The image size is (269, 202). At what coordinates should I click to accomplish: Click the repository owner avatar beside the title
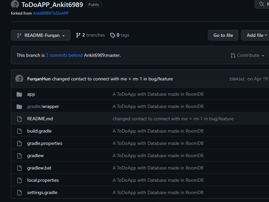(15, 4)
